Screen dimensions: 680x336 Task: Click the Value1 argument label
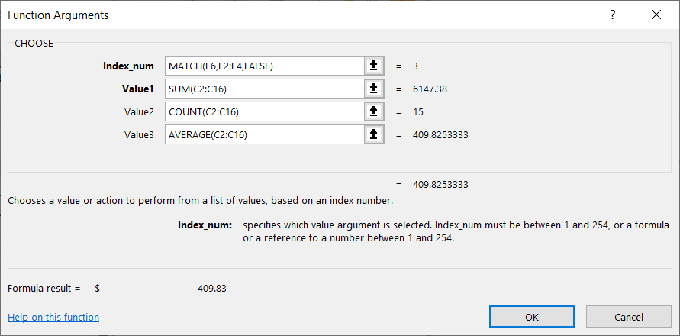click(139, 89)
